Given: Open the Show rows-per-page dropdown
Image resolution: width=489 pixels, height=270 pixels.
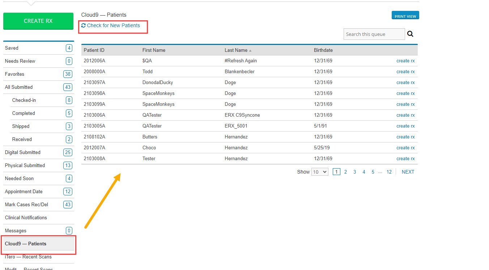Looking at the screenshot, I should pos(320,172).
